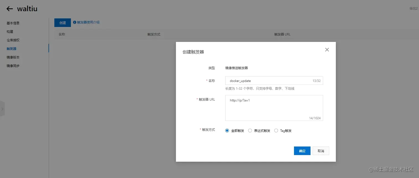Go back using the arrow beside waltiu
Viewport: 419px width, 178px height.
click(10, 9)
